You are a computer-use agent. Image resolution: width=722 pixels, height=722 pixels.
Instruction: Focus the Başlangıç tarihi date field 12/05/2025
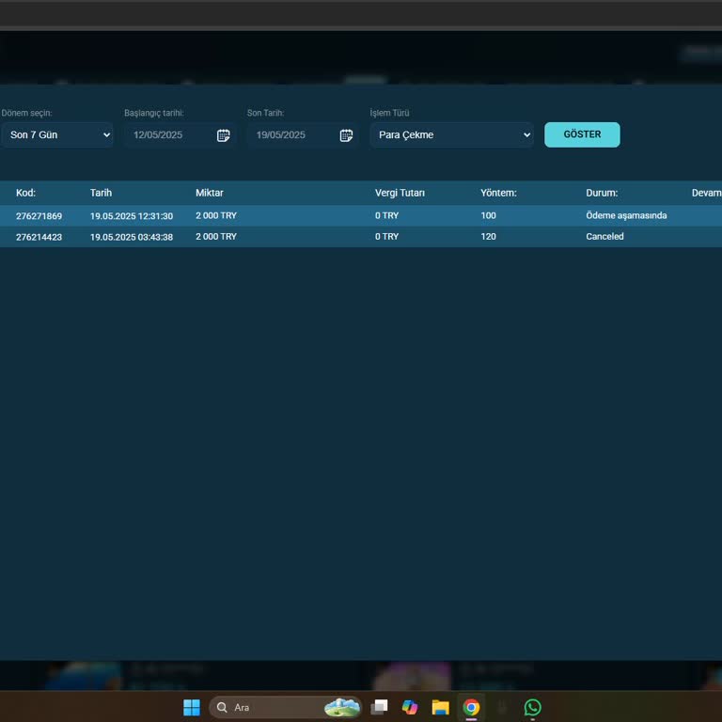coord(180,135)
